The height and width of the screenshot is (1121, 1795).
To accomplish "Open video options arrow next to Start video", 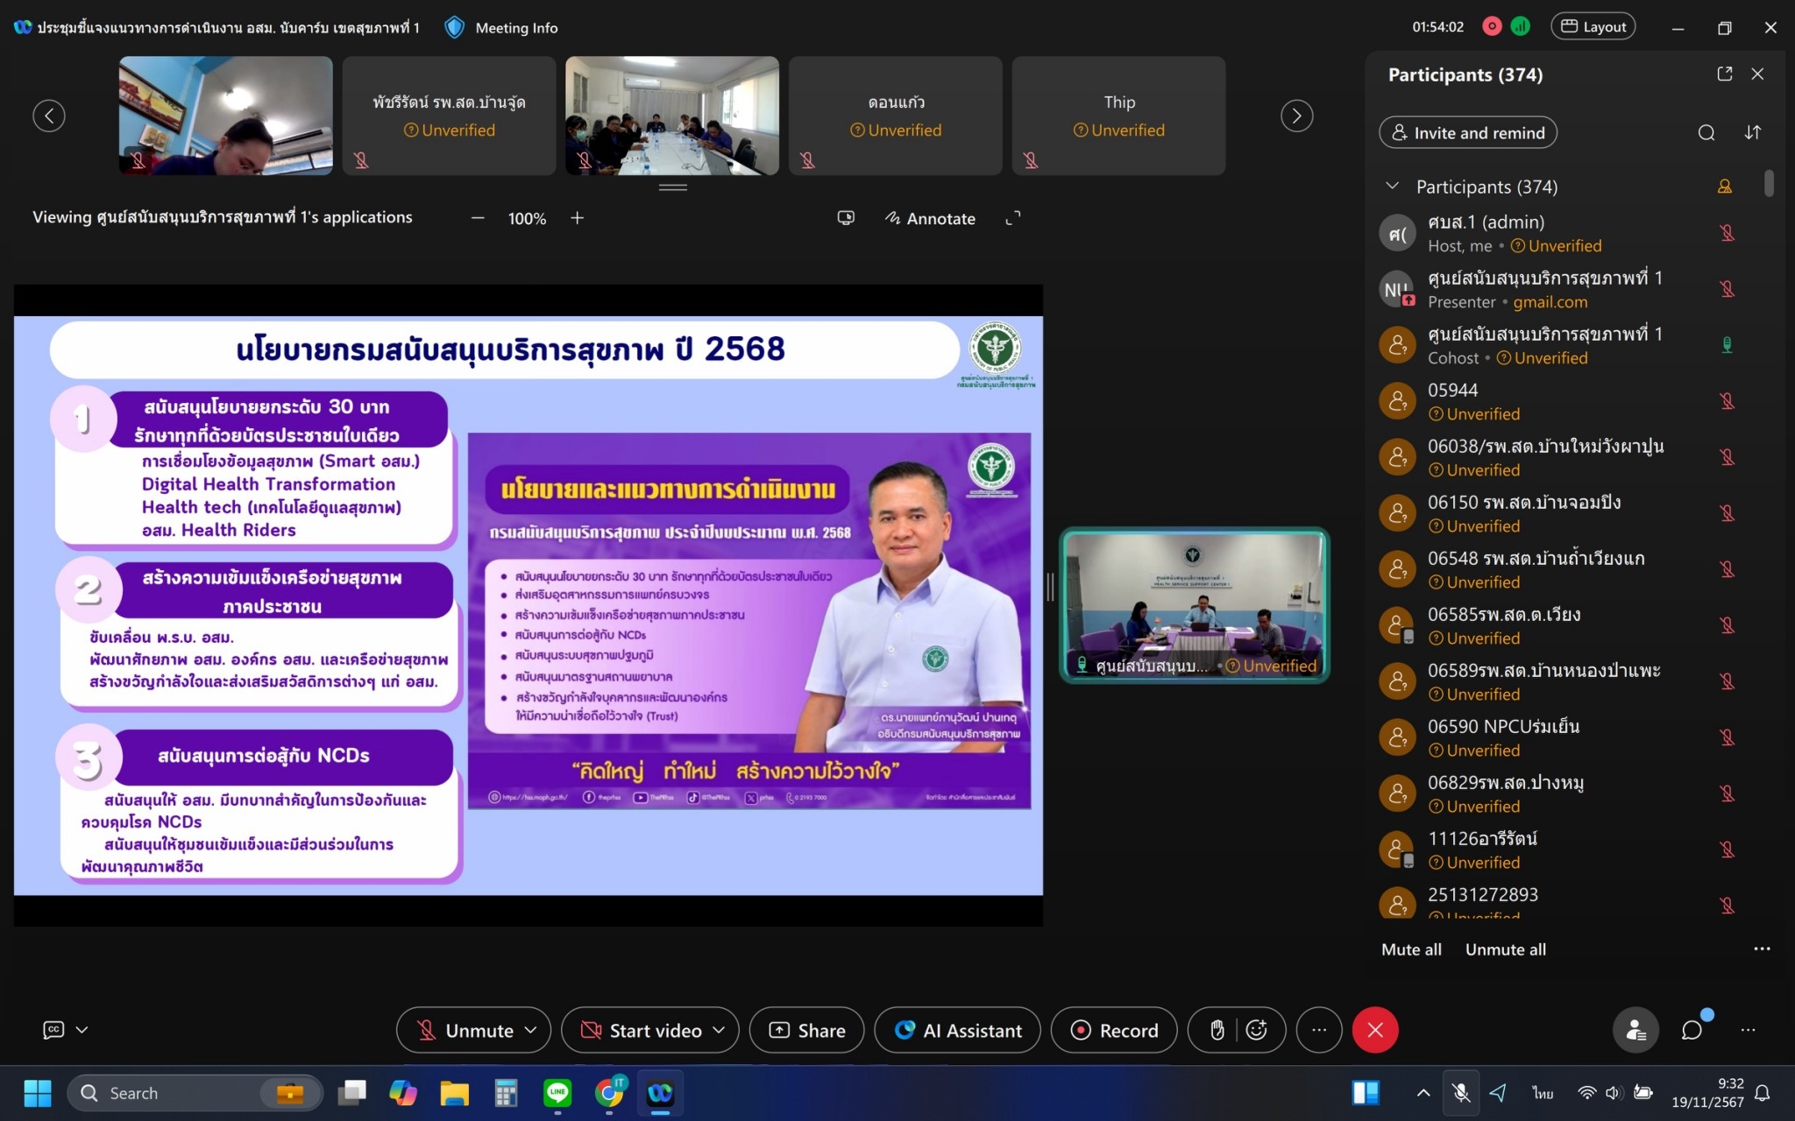I will [x=720, y=1030].
